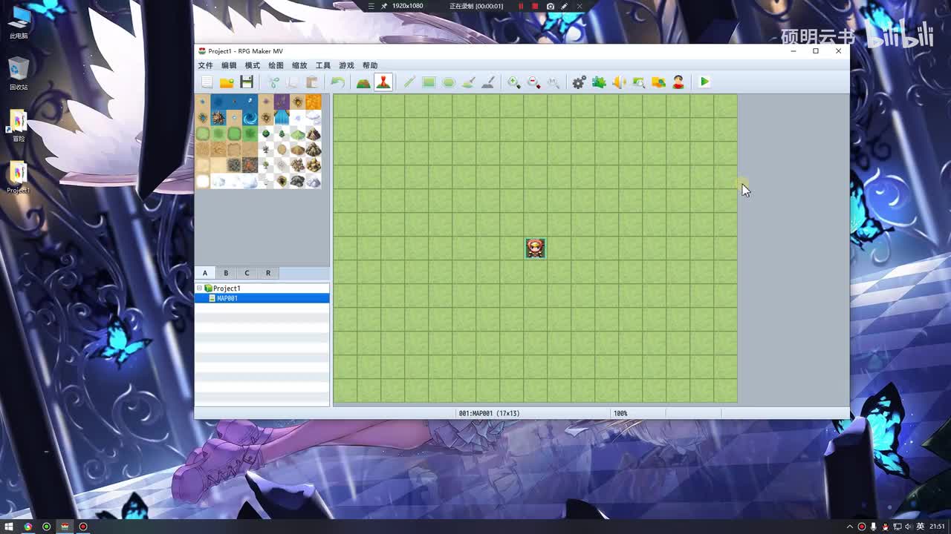Click the RPG Maker MV taskbar button
Image resolution: width=951 pixels, height=534 pixels.
pos(65,527)
